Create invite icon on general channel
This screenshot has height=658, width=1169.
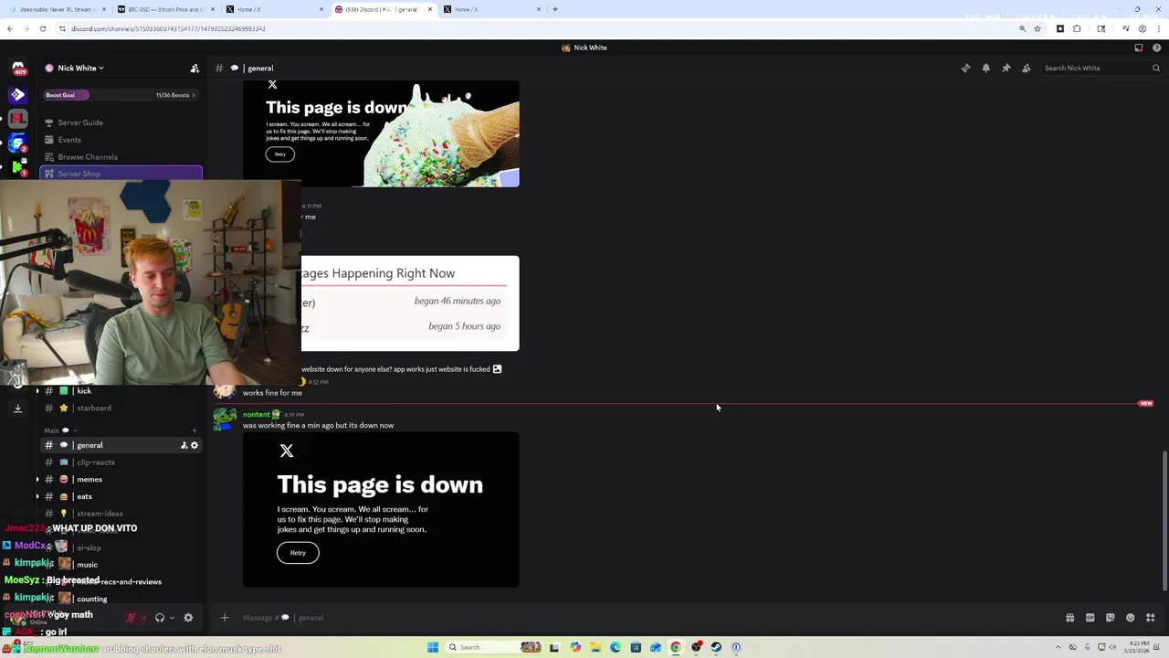(184, 445)
